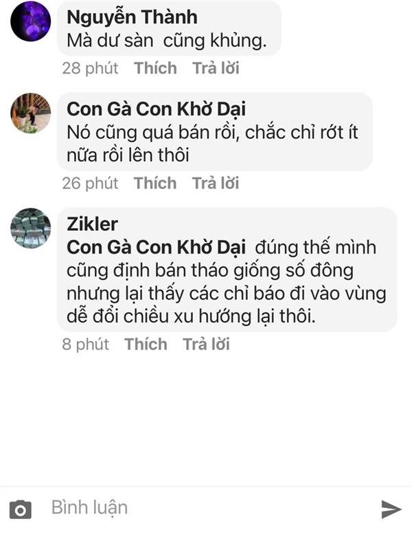Open Nguyễn Thành profile name link
412x550 pixels.
pos(132,17)
